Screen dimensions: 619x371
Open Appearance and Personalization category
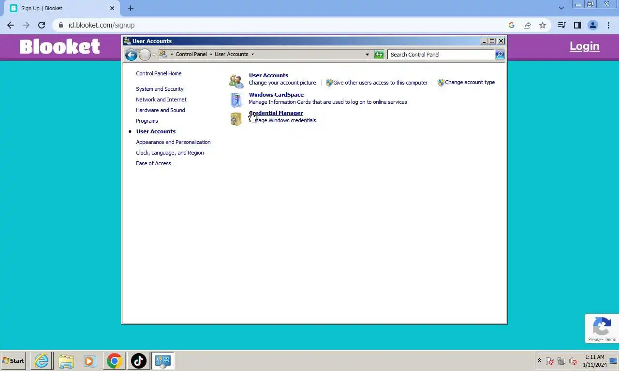(173, 142)
